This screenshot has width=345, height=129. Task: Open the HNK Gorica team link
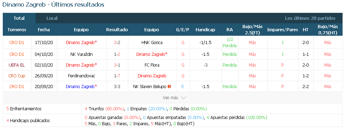[152, 43]
